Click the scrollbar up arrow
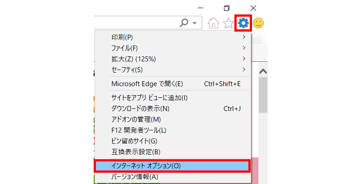This screenshot has width=362, height=184. click(x=262, y=72)
